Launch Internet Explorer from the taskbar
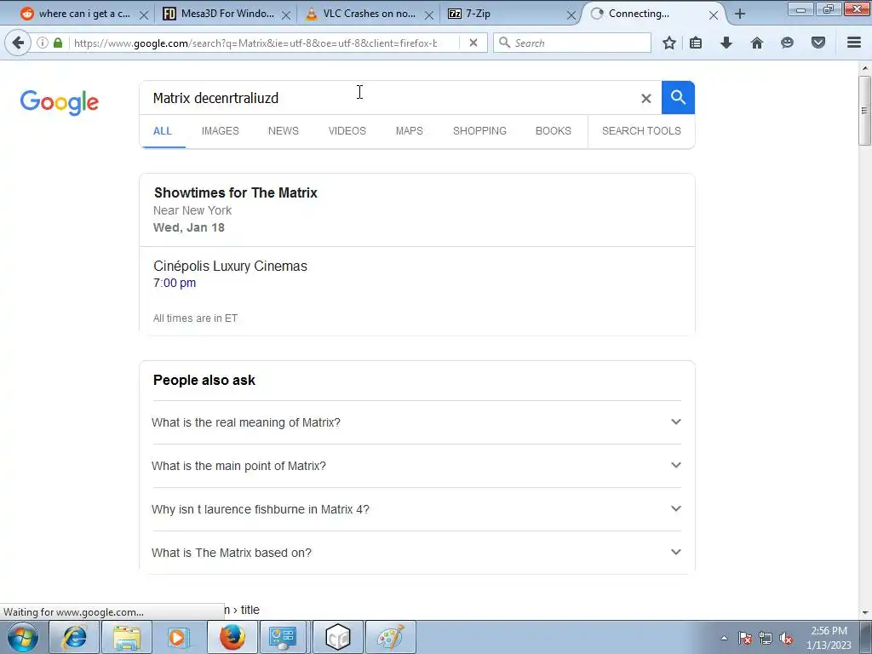The width and height of the screenshot is (872, 654). point(74,637)
